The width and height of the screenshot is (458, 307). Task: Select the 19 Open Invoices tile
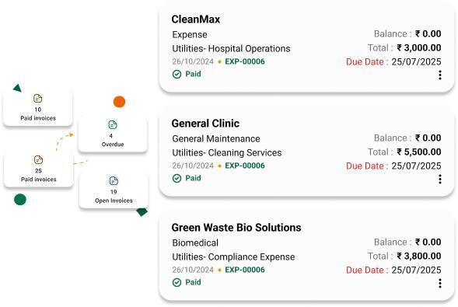[x=114, y=190]
